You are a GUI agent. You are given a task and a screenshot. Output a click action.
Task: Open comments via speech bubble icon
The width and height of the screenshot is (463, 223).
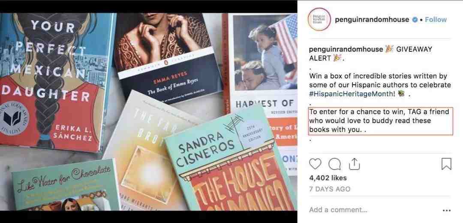[x=334, y=164]
